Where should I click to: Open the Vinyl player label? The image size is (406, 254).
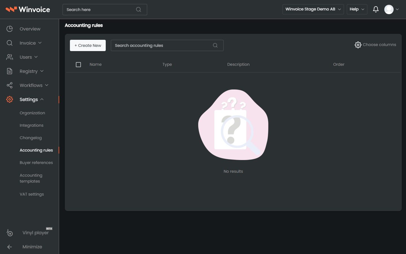(x=36, y=233)
